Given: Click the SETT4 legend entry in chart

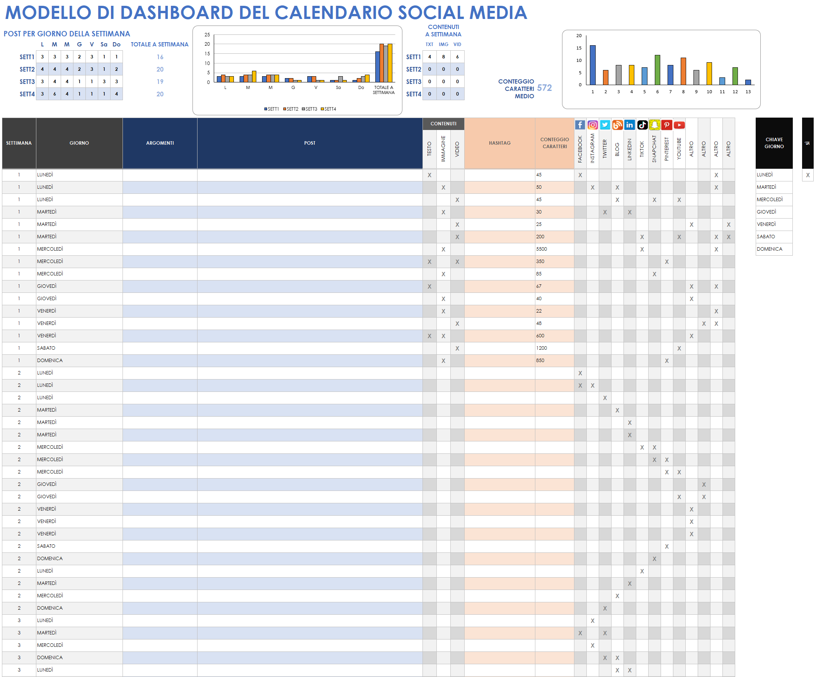Looking at the screenshot, I should [328, 109].
